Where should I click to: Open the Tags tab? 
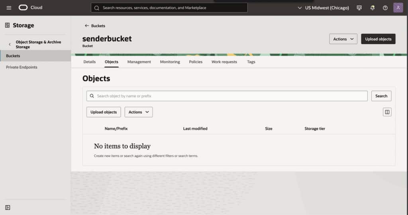click(251, 62)
